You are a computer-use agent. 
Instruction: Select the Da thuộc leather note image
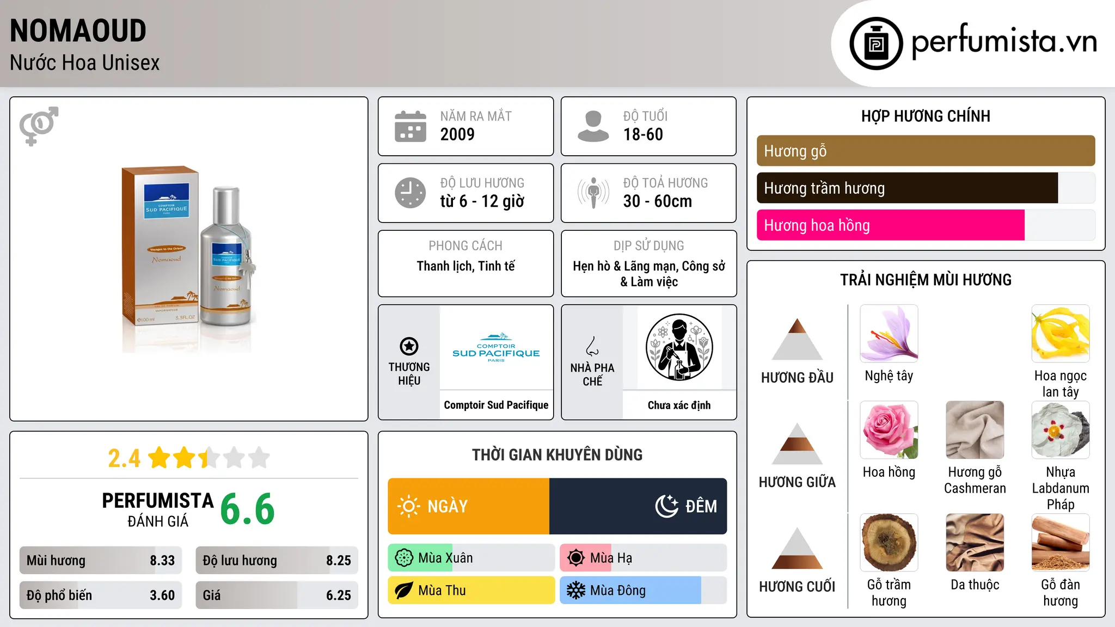975,543
